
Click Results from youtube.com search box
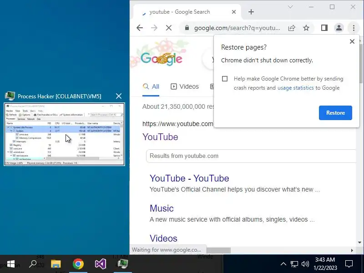coord(251,156)
